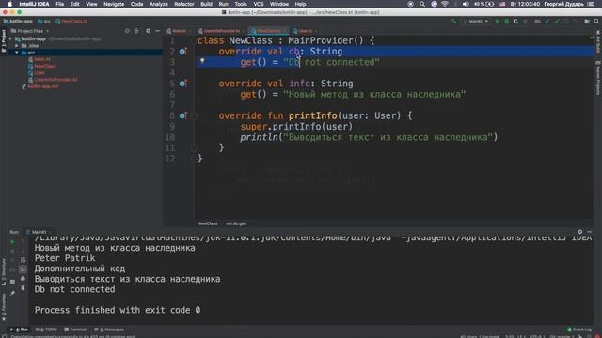Viewport: 602px width, 338px height.
Task: Run with Coverage icon in top toolbar
Action: point(515,22)
